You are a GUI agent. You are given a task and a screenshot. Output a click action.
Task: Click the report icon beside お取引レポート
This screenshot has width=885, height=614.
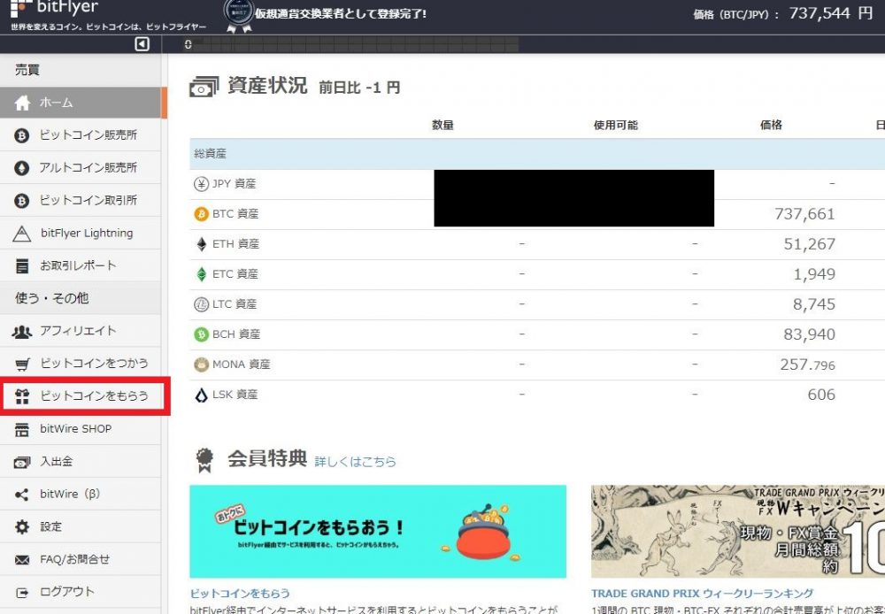coord(21,265)
